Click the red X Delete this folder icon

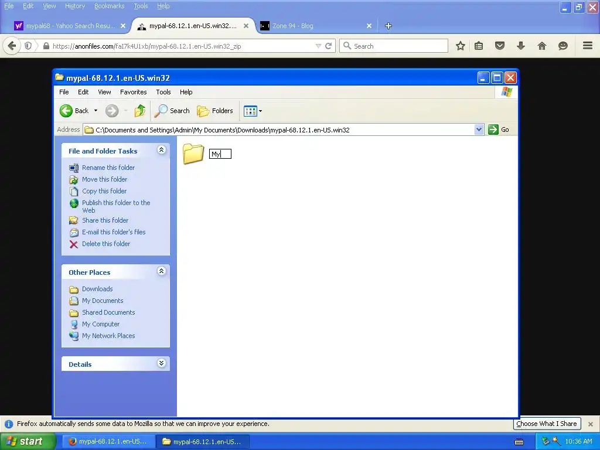pos(74,244)
